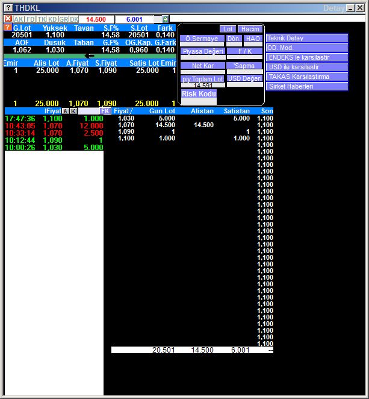Screen dimensions: 369x399
Task: Select the FD toolbar icon
Action: click(30, 19)
